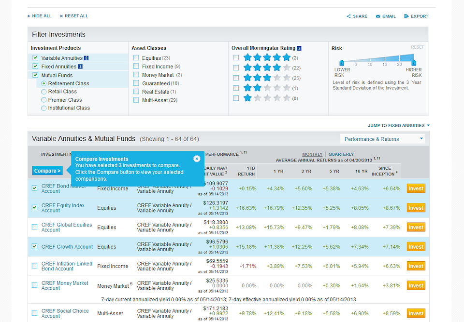Open Performance & Returns dropdown

383,139
